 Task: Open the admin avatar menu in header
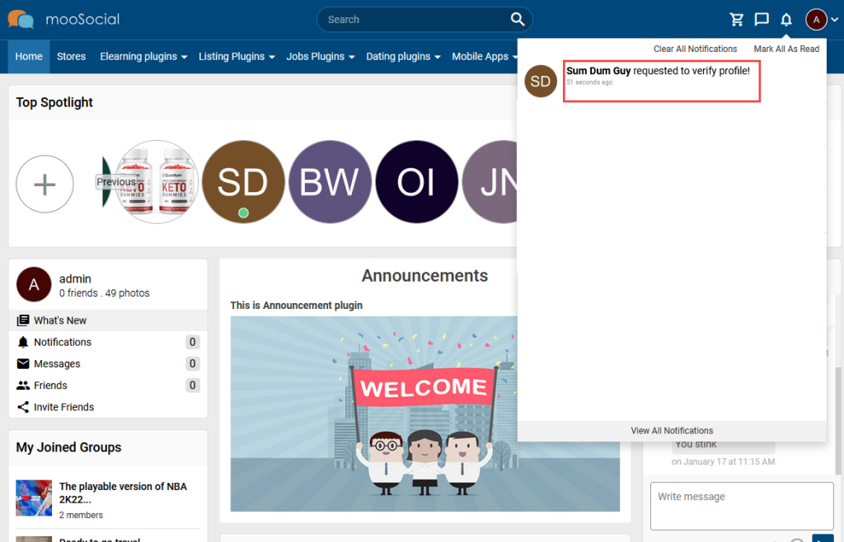(816, 20)
